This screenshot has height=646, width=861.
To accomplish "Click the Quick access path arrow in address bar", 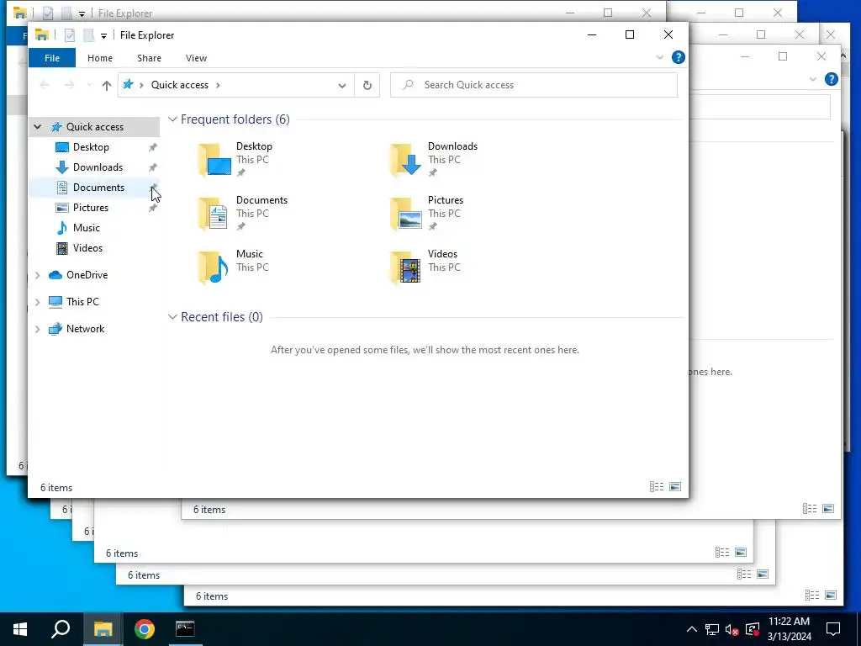I will coord(218,85).
